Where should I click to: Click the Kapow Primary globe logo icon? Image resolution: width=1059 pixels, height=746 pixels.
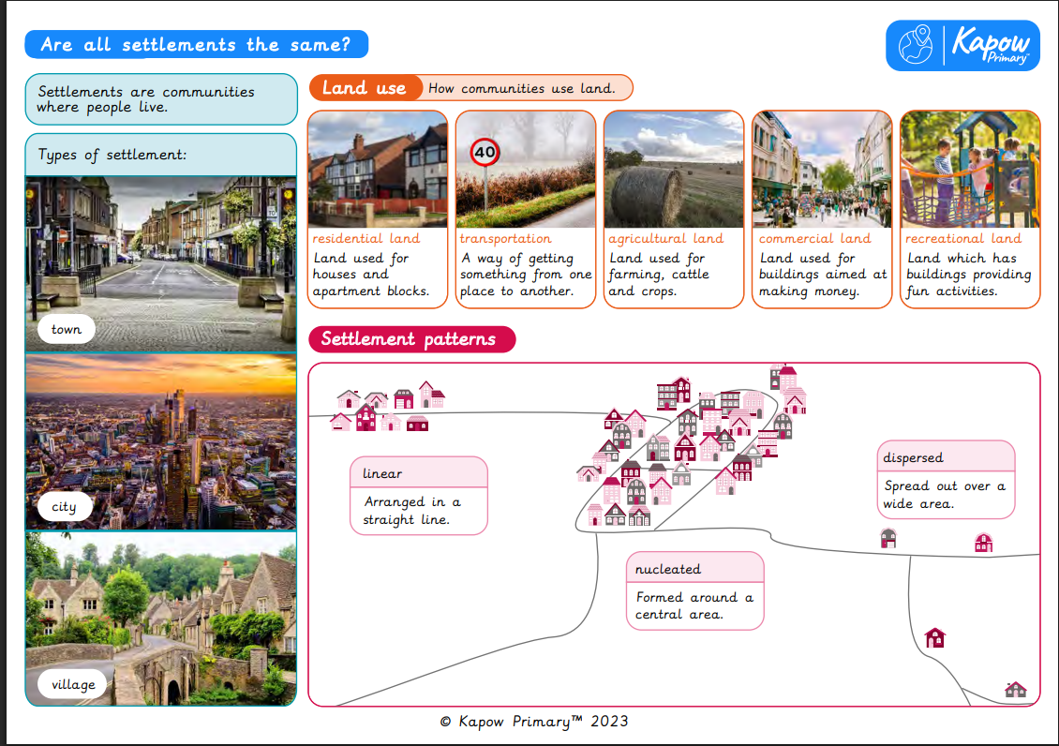click(x=915, y=45)
